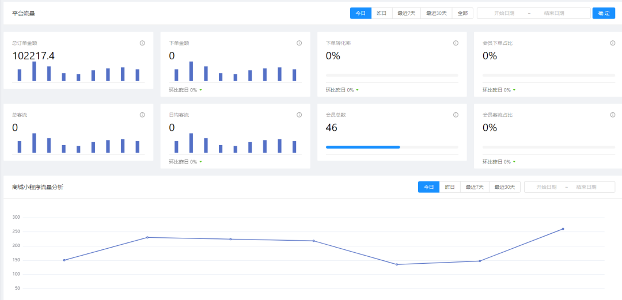Click 会员客流占比 progress bar
Viewport: 622px width, 300px height.
coord(549,147)
